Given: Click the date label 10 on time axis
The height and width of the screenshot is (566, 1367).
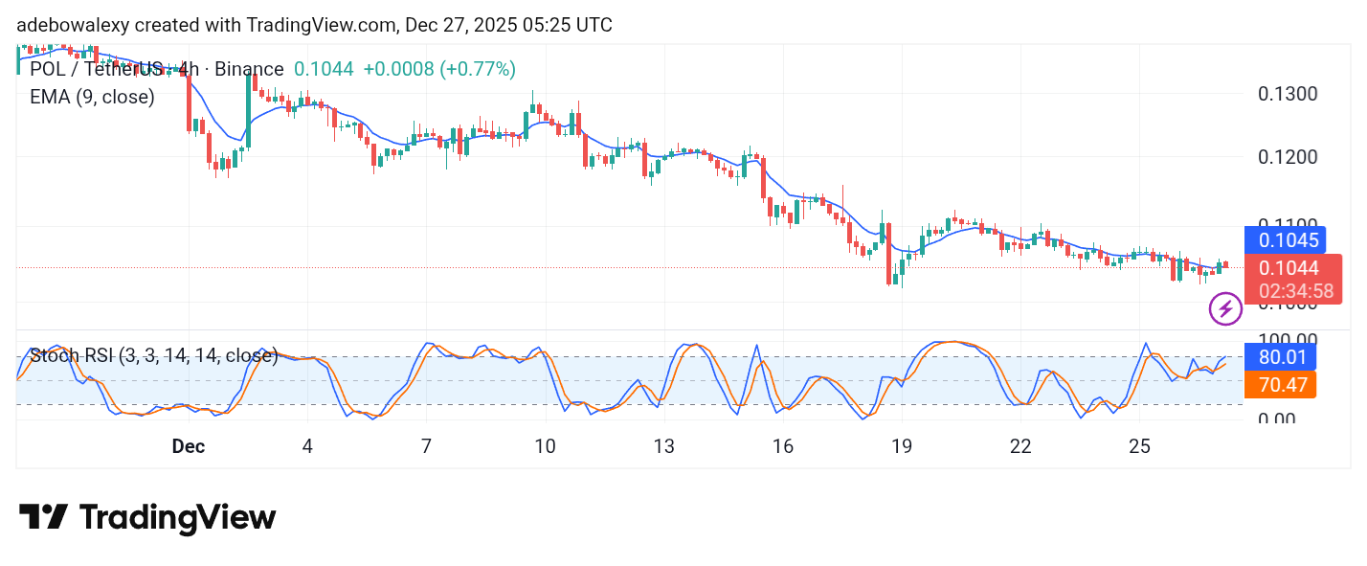Looking at the screenshot, I should coord(545,446).
